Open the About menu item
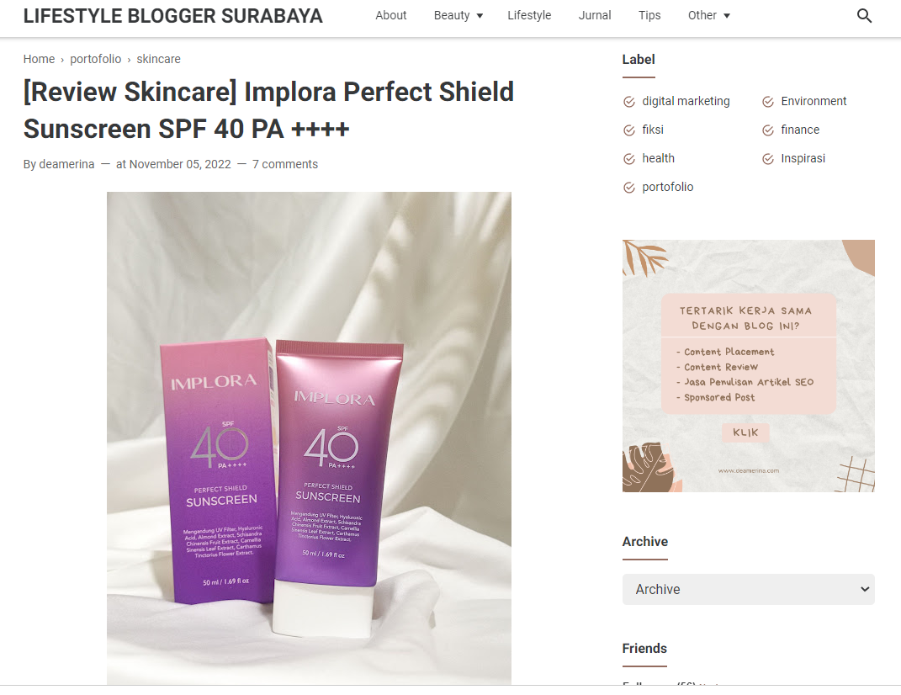901x695 pixels. 390,15
